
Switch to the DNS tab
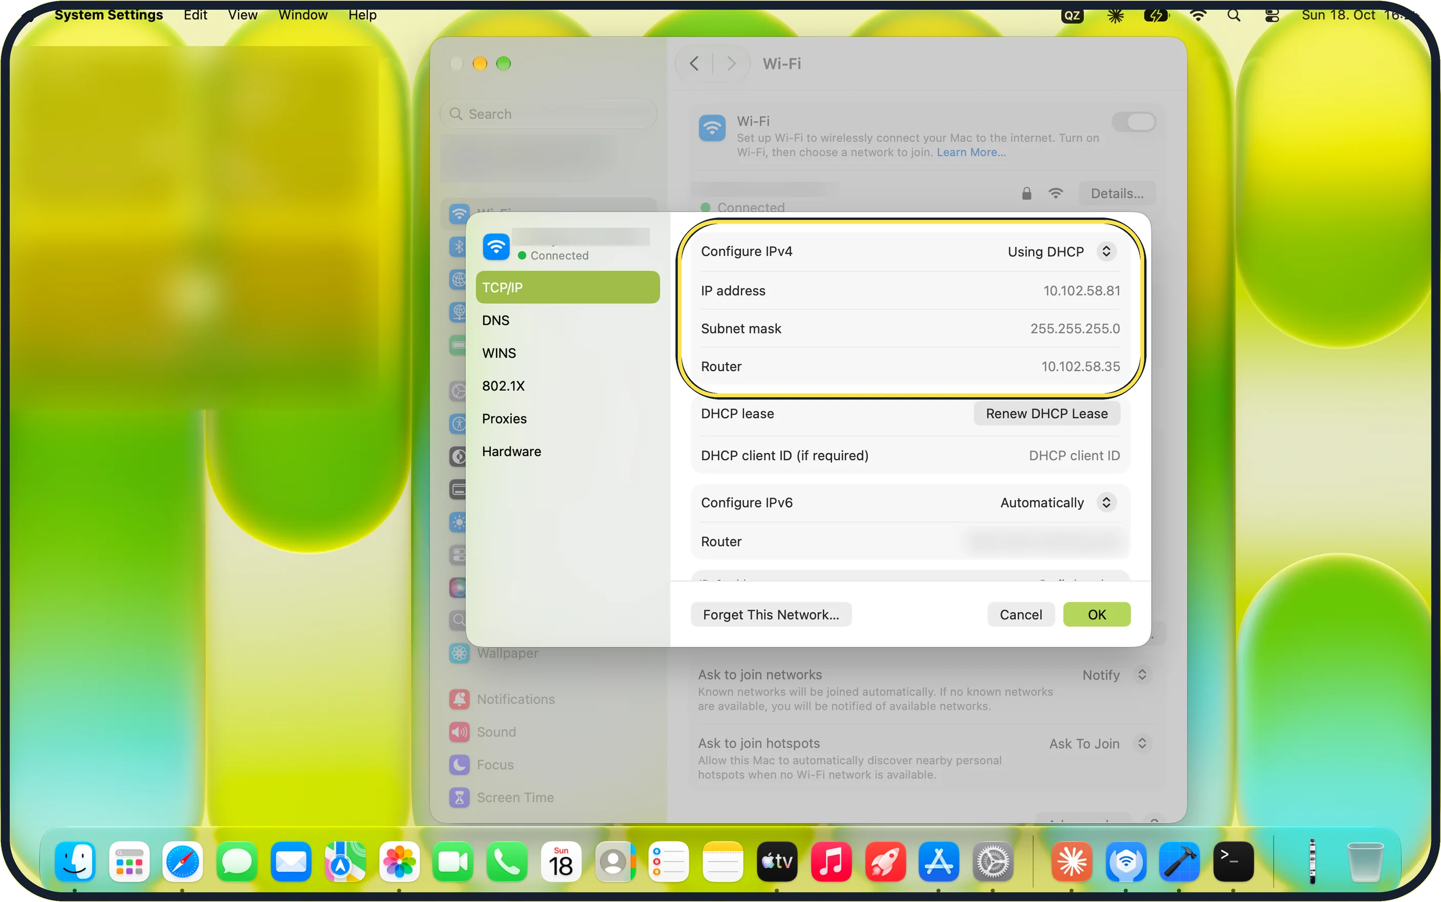(567, 320)
